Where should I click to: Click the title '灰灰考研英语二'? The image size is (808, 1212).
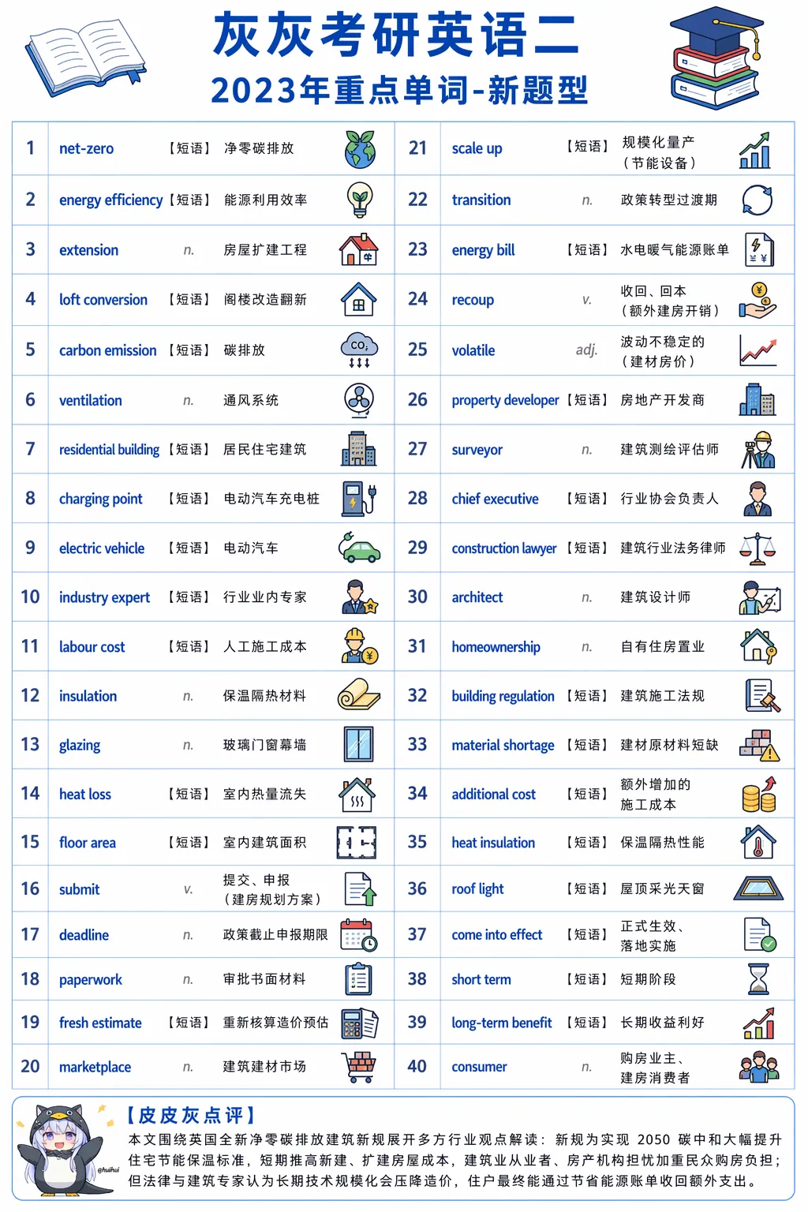click(397, 35)
